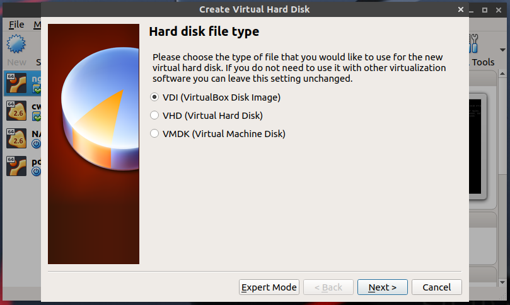
Task: Switch to Expert Mode
Action: click(269, 287)
